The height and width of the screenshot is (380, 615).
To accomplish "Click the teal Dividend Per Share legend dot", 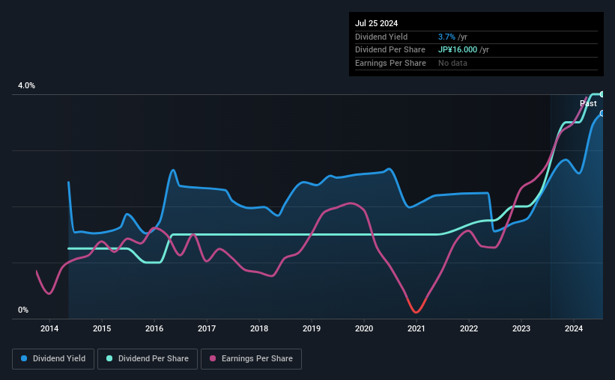I will point(109,358).
